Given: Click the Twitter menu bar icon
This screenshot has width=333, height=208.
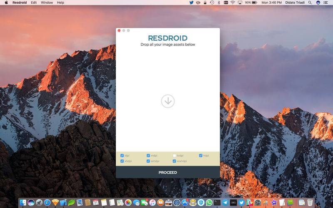Looking at the screenshot, I should point(191,2).
